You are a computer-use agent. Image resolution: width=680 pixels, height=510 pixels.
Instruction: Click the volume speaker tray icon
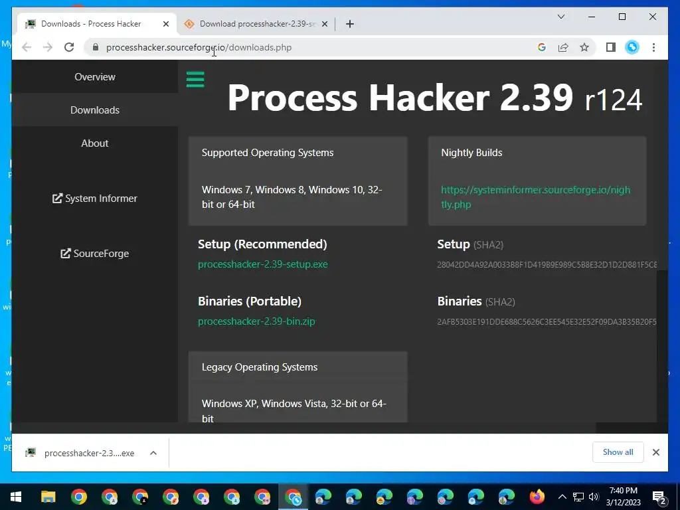pos(594,497)
